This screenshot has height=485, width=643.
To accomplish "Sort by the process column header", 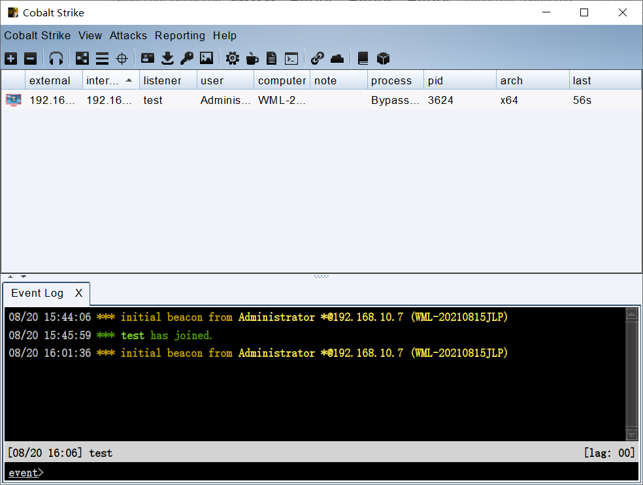I will tap(395, 80).
